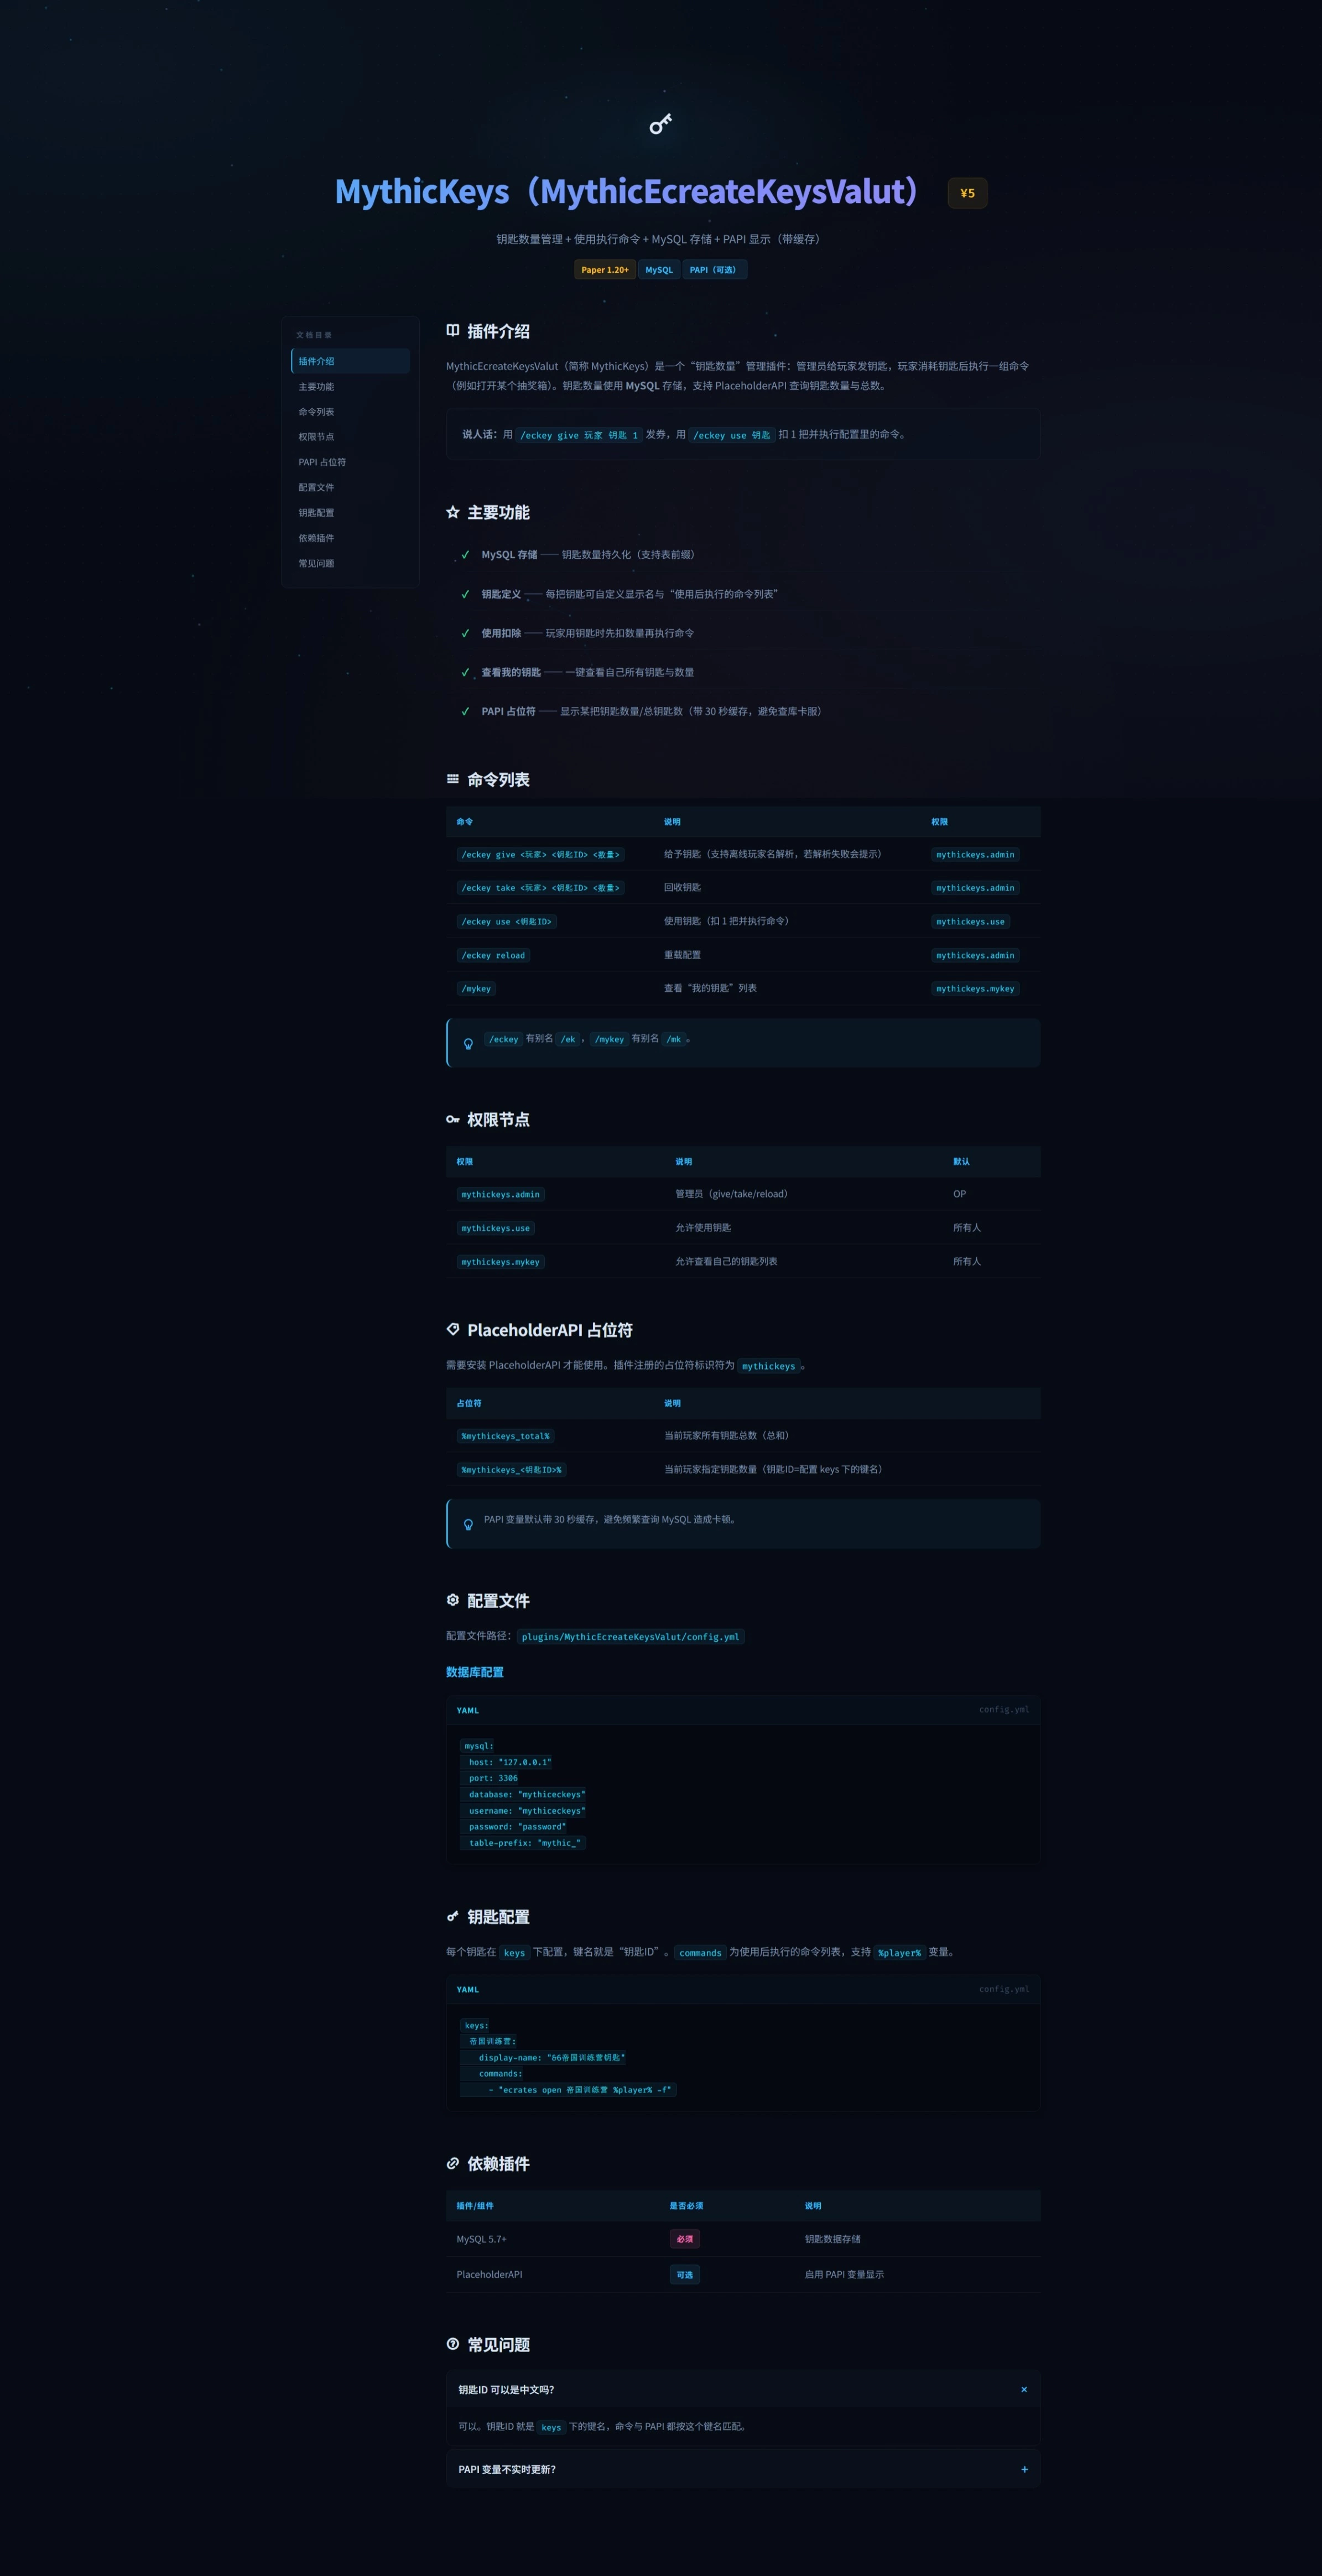Jump to 常见问题 sidebar link

[350, 563]
